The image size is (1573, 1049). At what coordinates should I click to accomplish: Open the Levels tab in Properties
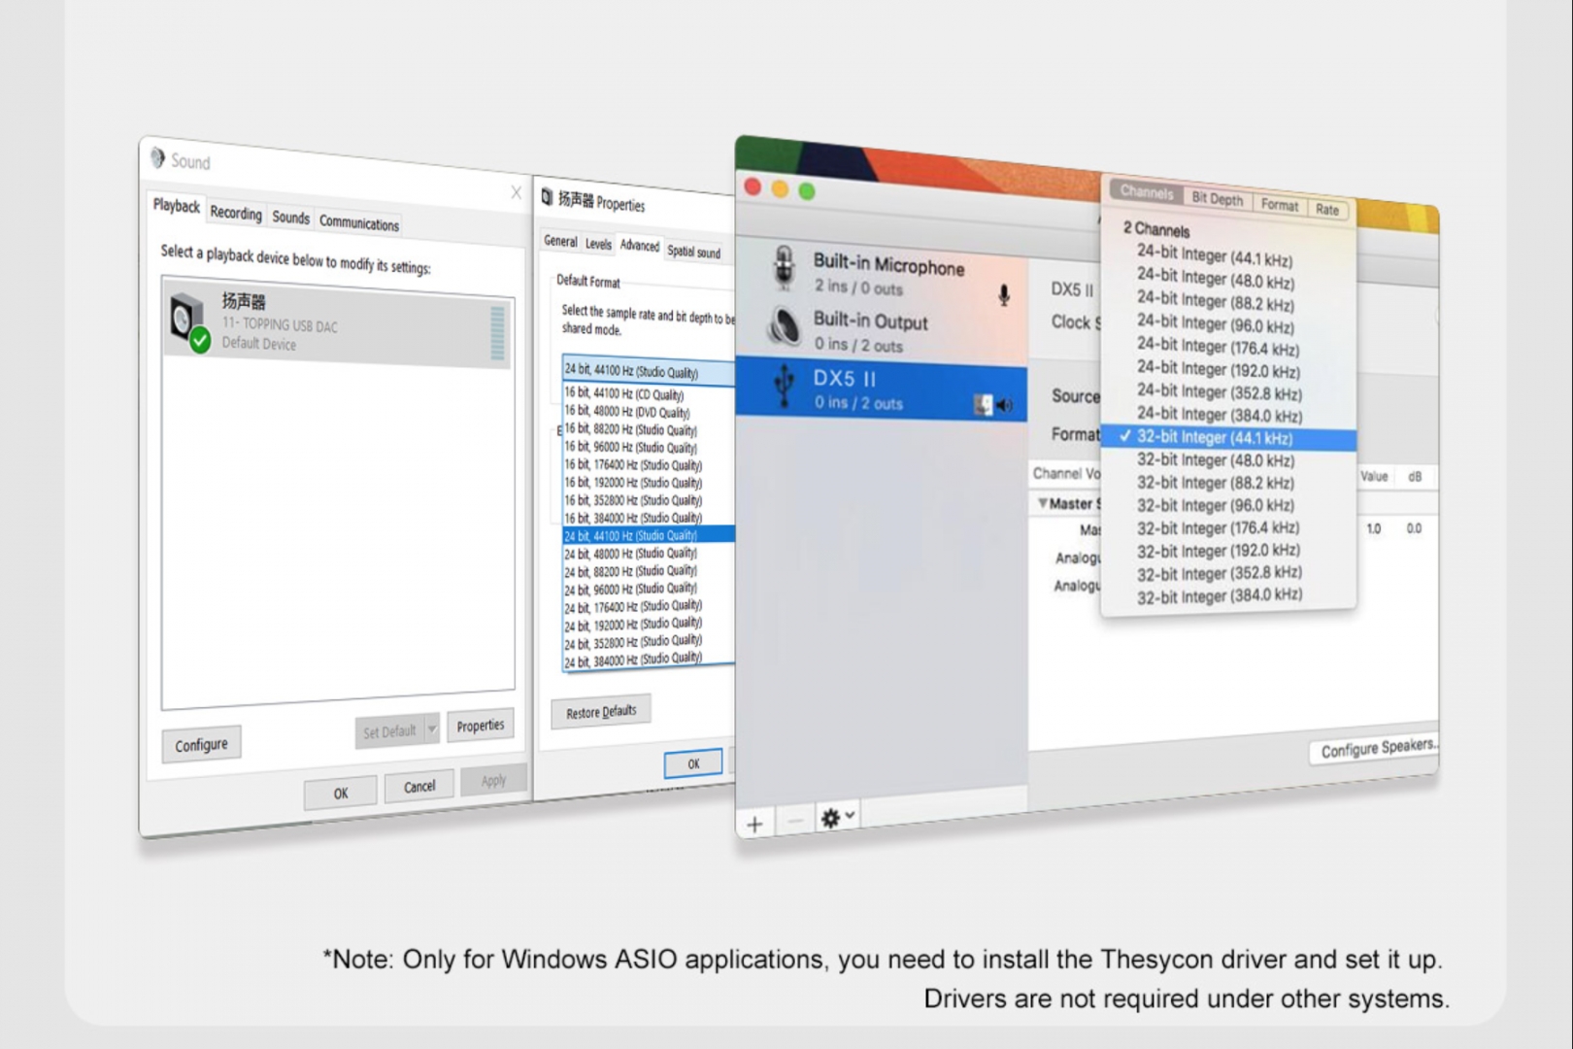[598, 244]
